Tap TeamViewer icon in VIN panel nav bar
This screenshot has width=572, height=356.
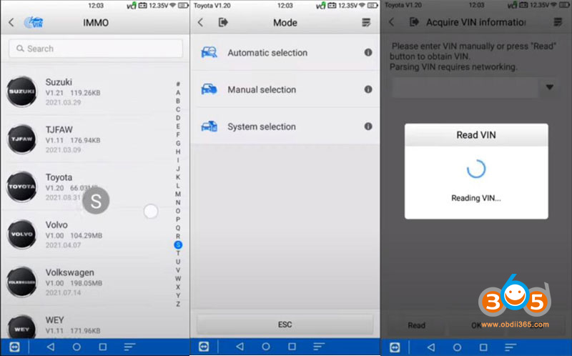395,347
